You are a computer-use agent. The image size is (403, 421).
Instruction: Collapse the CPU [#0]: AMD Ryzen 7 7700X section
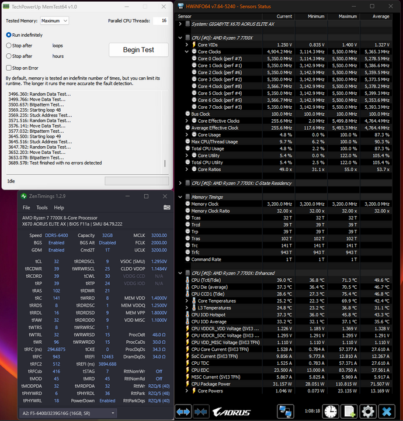click(x=180, y=38)
